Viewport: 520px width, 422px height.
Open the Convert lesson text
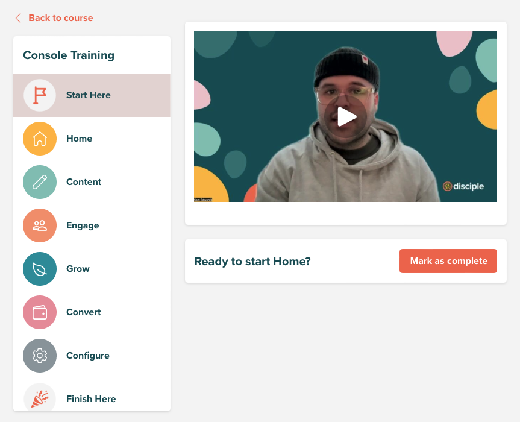coord(84,312)
